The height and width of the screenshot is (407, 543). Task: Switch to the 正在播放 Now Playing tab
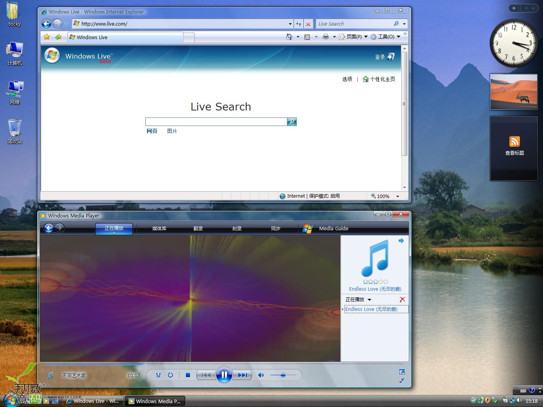pyautogui.click(x=114, y=228)
